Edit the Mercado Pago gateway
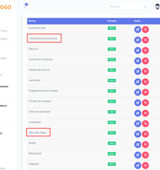 [x=138, y=134]
